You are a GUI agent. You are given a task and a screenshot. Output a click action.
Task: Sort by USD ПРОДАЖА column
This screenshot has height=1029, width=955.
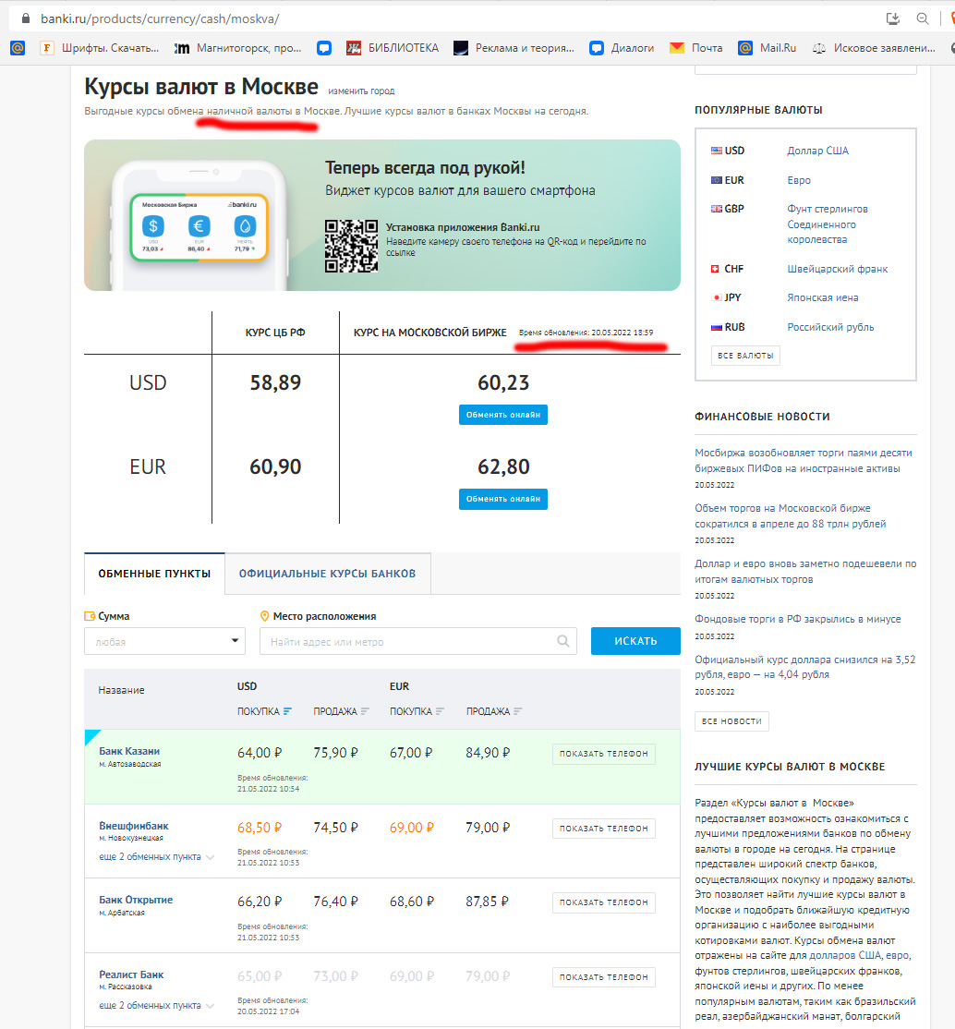tap(342, 711)
